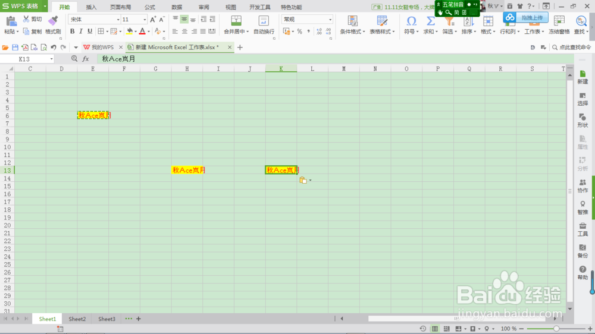Switch to normal view in status bar
Viewport: 595px width, 334px height.
coord(435,329)
